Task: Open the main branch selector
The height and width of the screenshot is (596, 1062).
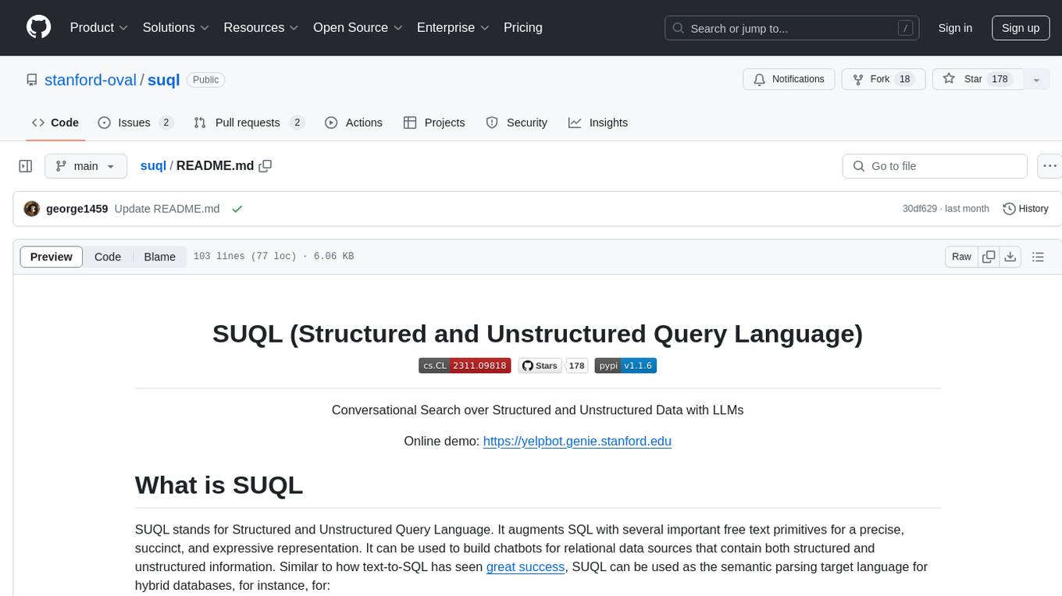Action: tap(86, 166)
